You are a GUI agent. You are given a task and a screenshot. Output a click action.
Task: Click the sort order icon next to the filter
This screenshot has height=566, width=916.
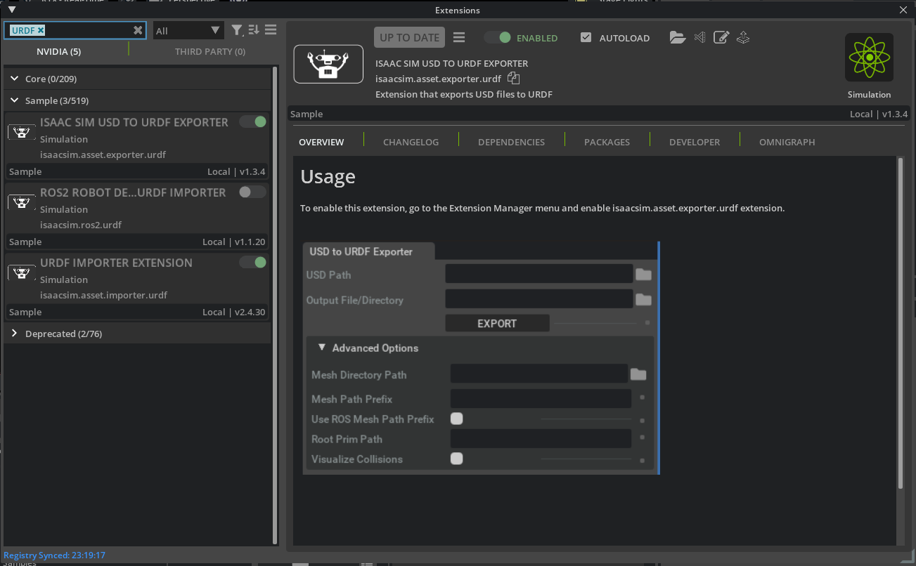[x=254, y=30]
